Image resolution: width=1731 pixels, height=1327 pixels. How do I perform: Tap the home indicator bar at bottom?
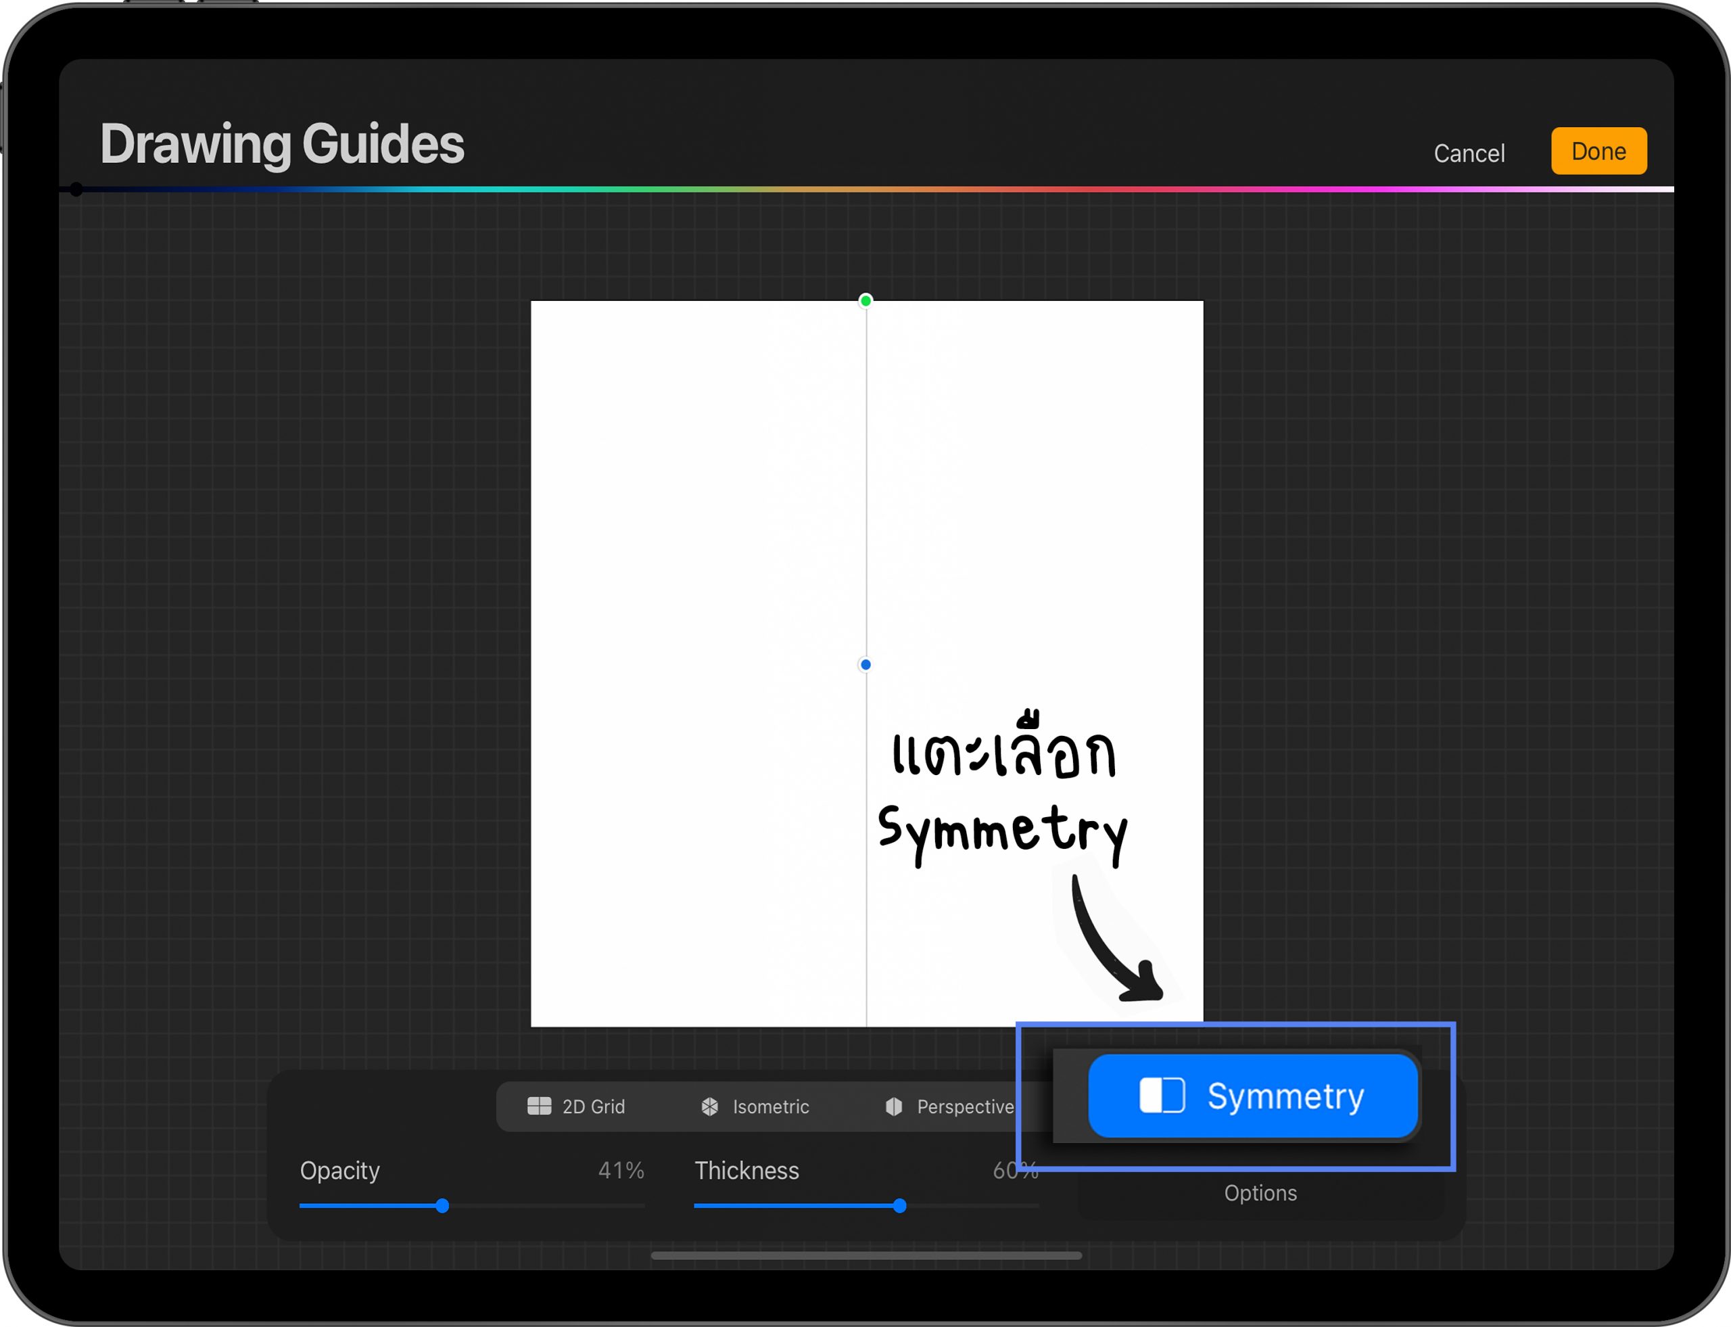tap(865, 1255)
